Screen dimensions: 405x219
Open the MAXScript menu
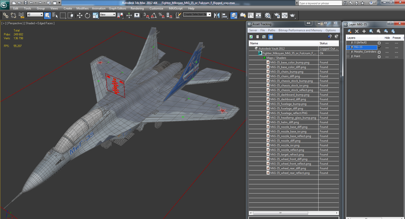tap(176, 8)
